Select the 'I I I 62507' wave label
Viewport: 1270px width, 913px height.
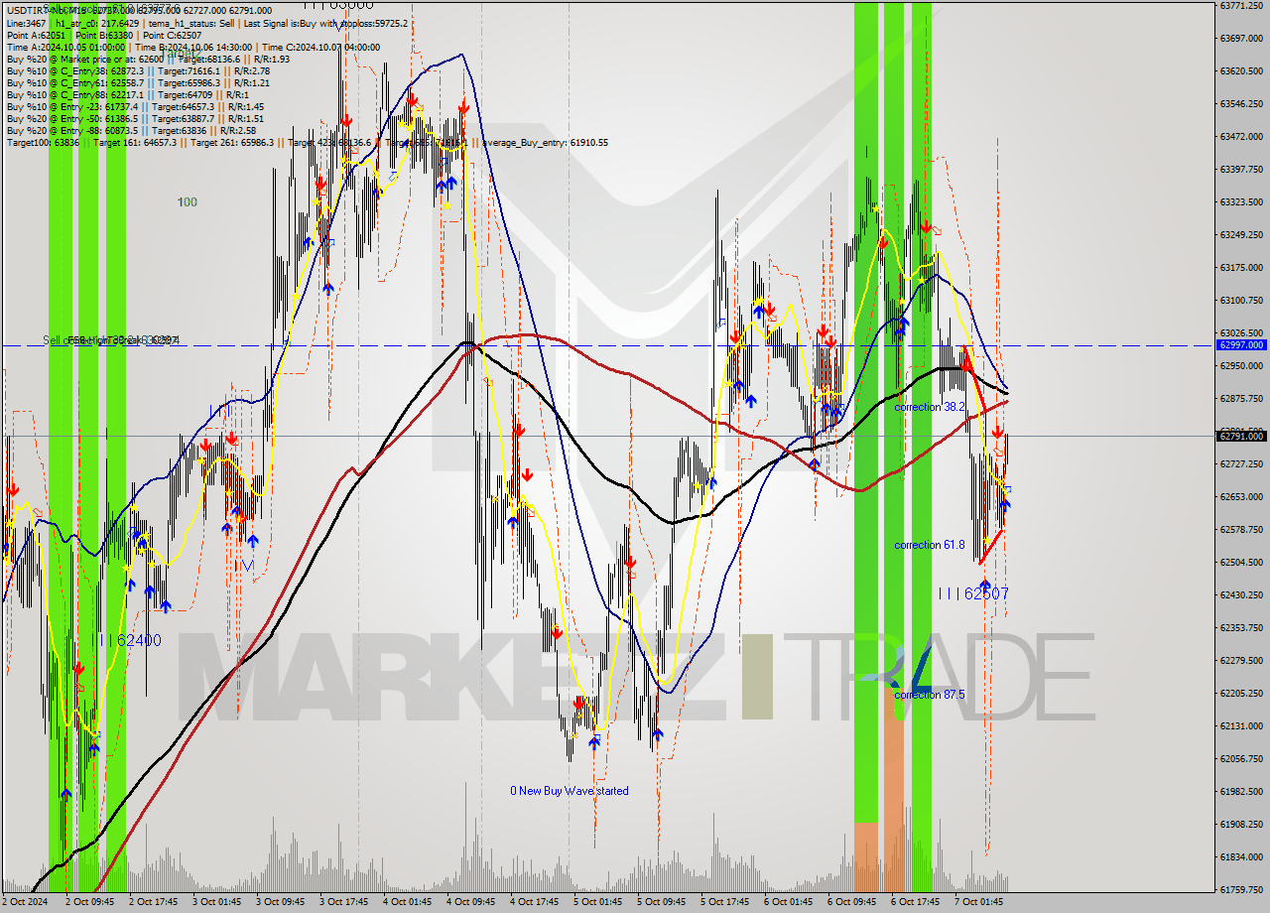coord(973,593)
